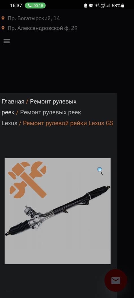The image size is (134, 298).
Task: Tap the alarm clock status icon
Action: pos(91,6)
